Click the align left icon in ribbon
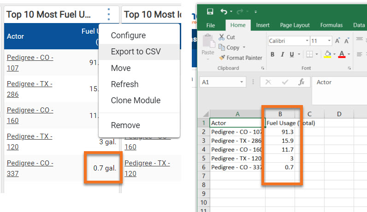 (x=359, y=54)
